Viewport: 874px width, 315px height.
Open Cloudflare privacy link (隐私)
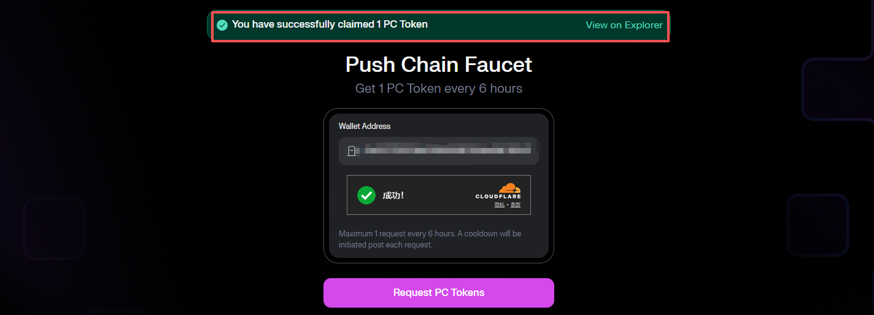coord(500,204)
